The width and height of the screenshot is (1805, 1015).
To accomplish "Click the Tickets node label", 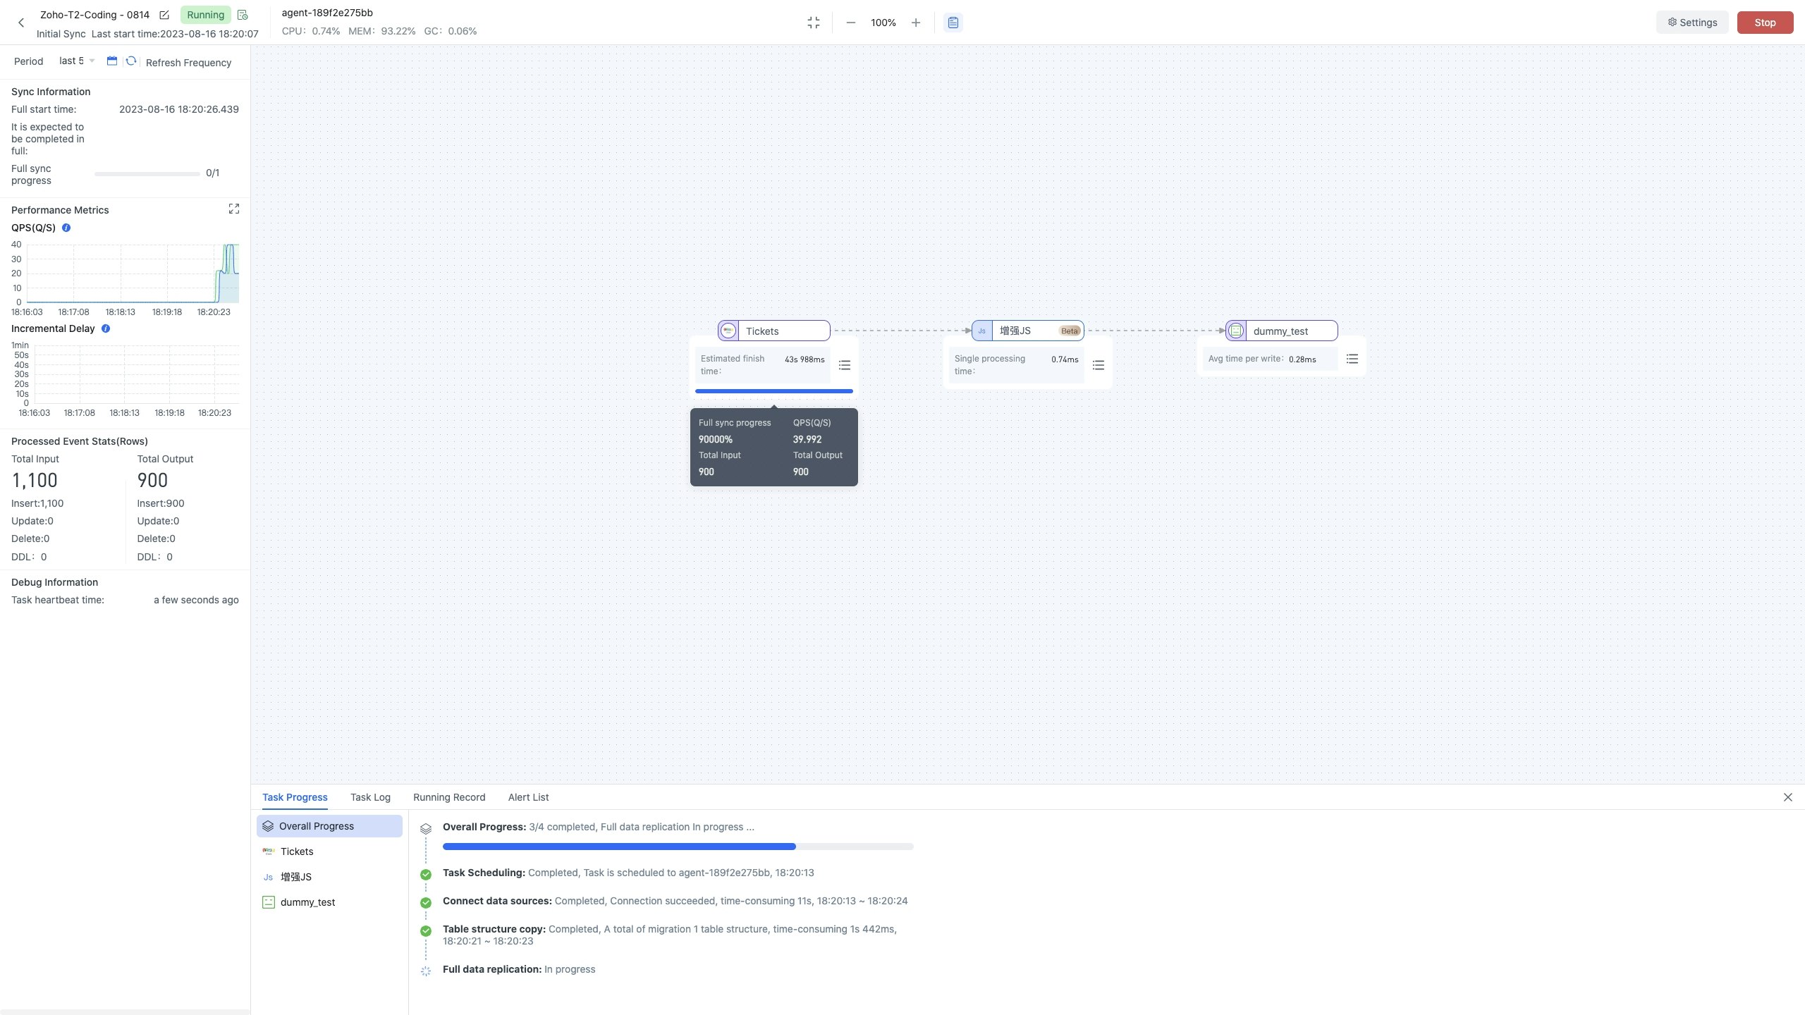I will (x=762, y=331).
